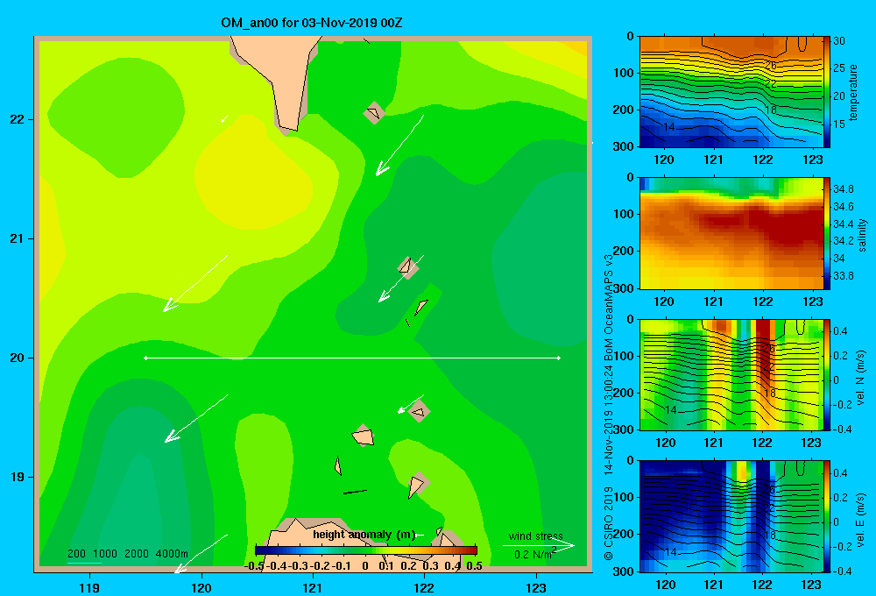Image resolution: width=876 pixels, height=596 pixels.
Task: Click the '300' depth label on salinity plot
Action: 624,288
